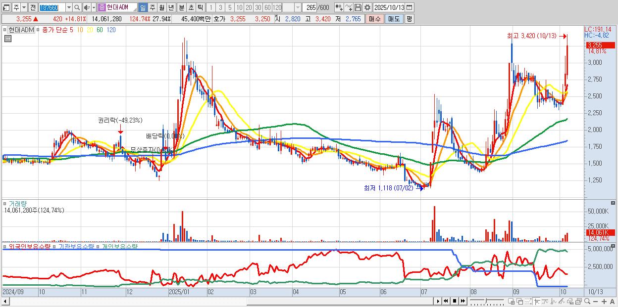
Task: Adjust the playback speed slider at bottom
Action: (487, 301)
